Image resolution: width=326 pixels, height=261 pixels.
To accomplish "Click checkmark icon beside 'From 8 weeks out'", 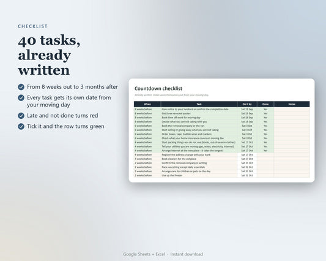I will [21, 87].
